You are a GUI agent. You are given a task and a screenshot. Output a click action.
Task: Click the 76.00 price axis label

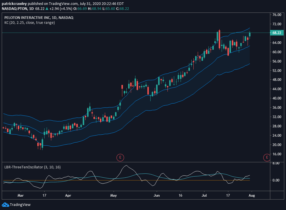click(277, 15)
